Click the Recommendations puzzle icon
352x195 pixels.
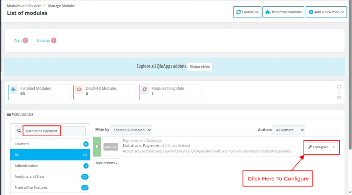point(268,12)
